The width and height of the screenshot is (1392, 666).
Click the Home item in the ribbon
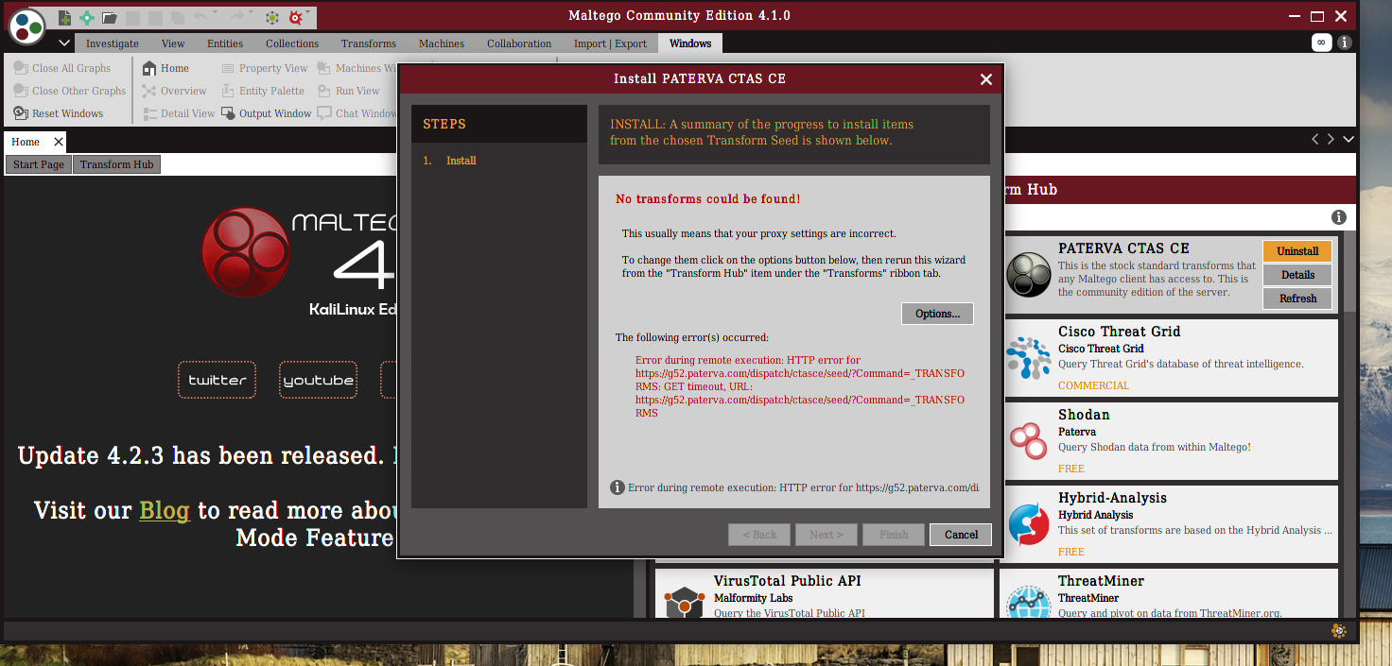[x=165, y=68]
